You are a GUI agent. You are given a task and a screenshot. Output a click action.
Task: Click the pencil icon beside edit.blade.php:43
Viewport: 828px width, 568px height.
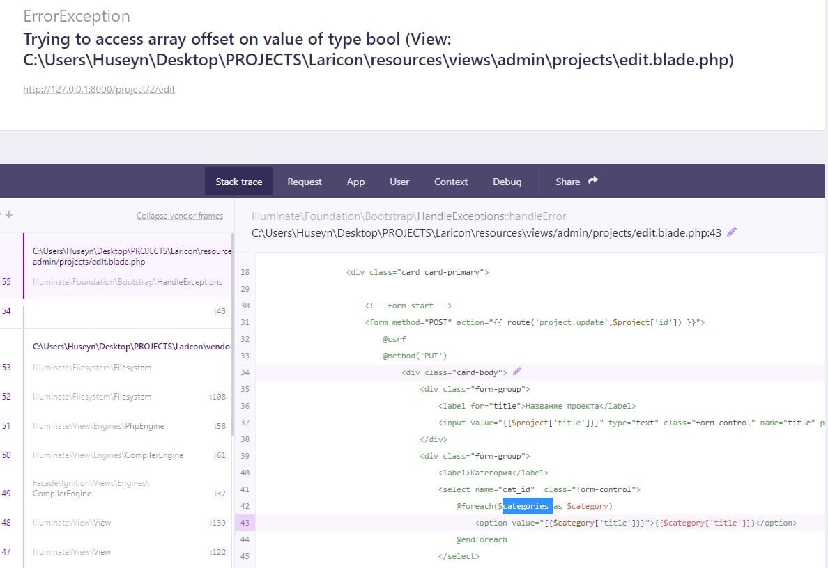click(x=732, y=232)
